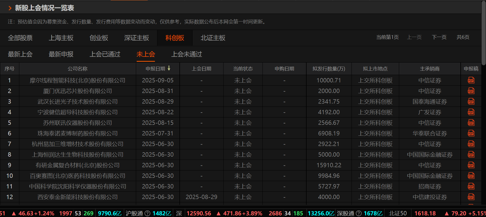Open 西安泰金新能科技股份有限公司 row
The height and width of the screenshot is (217, 486).
point(78,197)
